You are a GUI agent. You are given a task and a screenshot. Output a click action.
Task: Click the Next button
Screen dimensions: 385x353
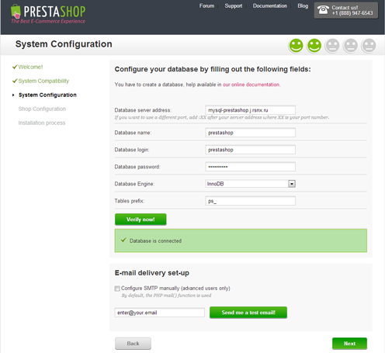pos(349,344)
